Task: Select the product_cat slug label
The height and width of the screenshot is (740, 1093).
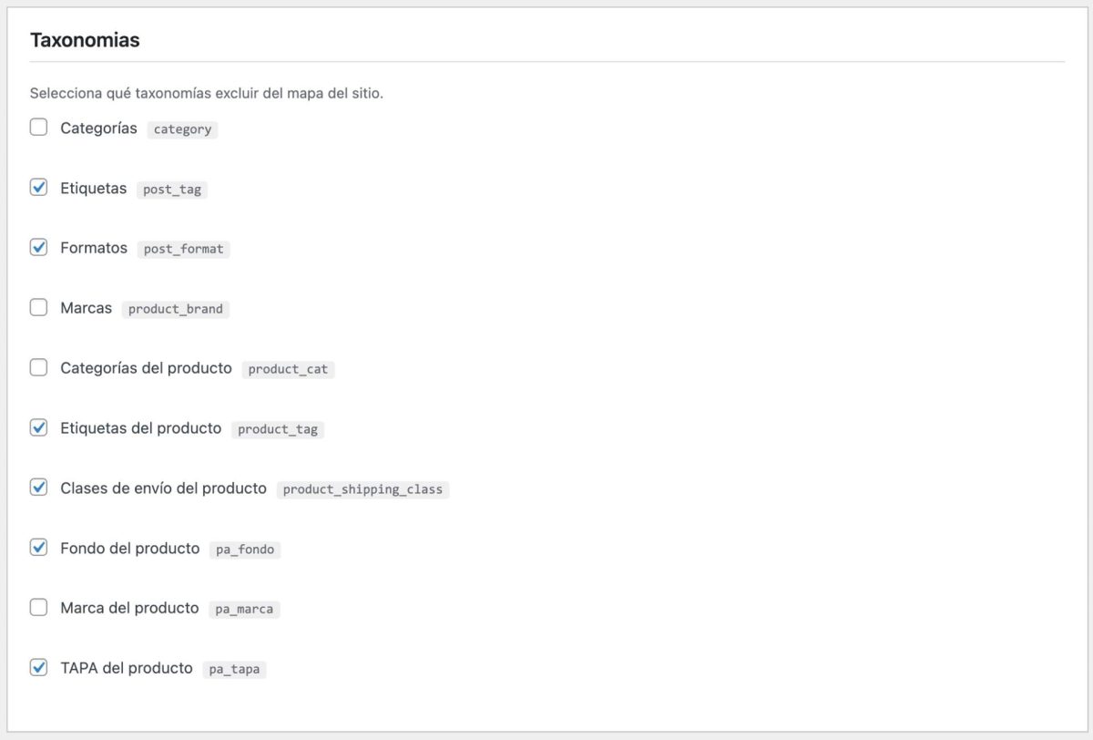Action: pyautogui.click(x=288, y=369)
